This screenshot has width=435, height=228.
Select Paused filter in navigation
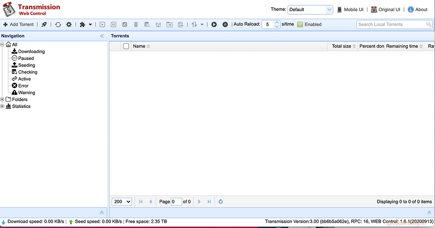pyautogui.click(x=26, y=58)
